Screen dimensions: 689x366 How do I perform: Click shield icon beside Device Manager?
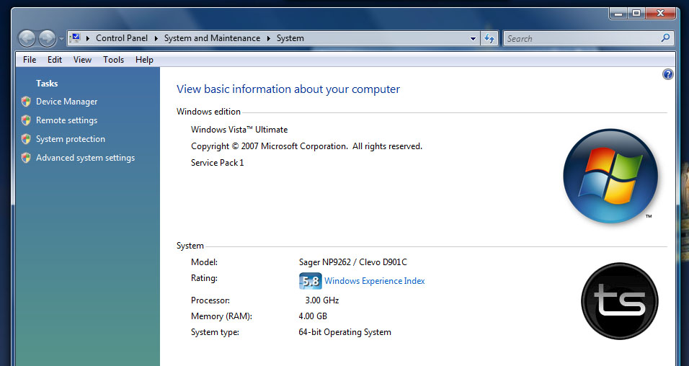(x=26, y=102)
